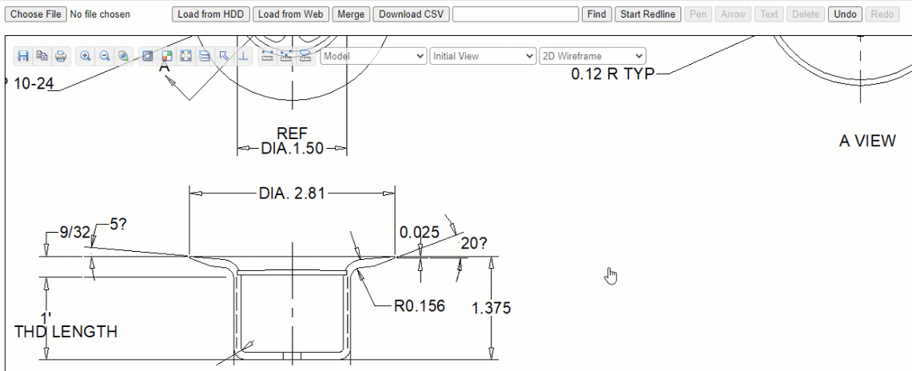Click the Fit to extents icon

(x=186, y=56)
